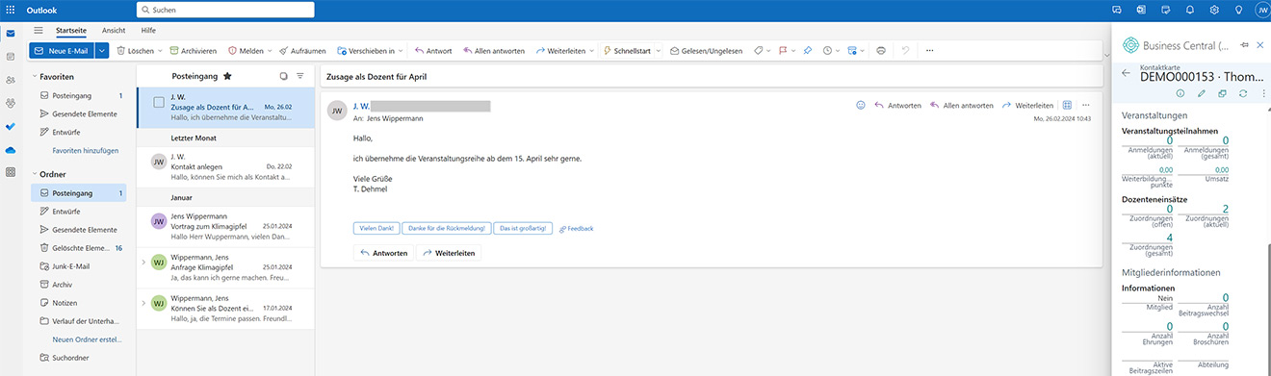Edit the contact card with pencil icon
Image resolution: width=1271 pixels, height=376 pixels.
pos(1201,93)
